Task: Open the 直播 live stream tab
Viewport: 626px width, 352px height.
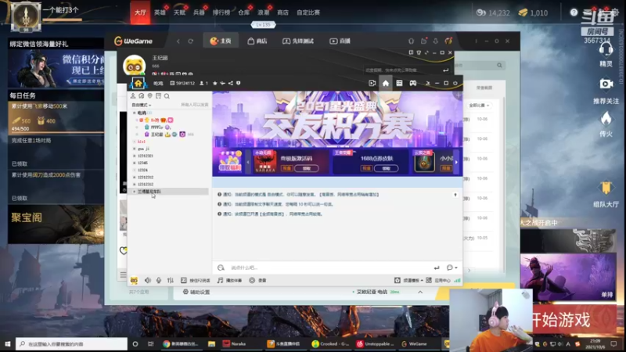Action: coord(340,41)
